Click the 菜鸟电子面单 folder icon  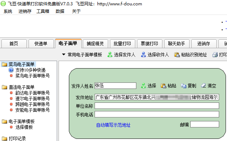coord(5,64)
